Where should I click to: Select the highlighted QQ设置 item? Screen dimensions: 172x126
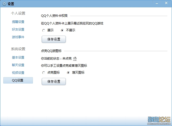click(18, 80)
